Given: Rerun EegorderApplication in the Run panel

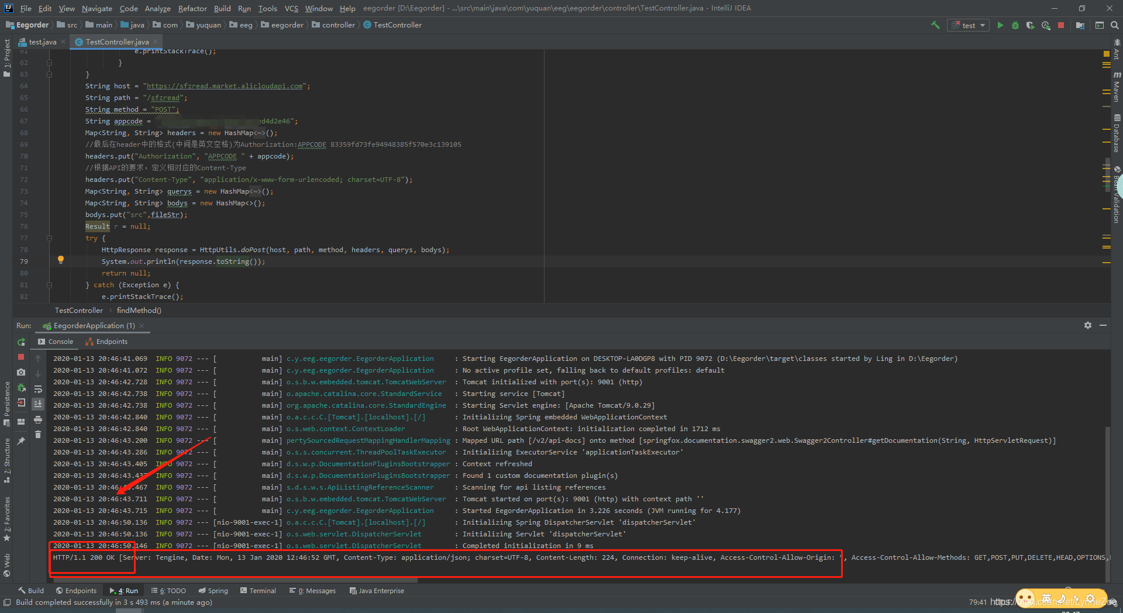Looking at the screenshot, I should 22,342.
